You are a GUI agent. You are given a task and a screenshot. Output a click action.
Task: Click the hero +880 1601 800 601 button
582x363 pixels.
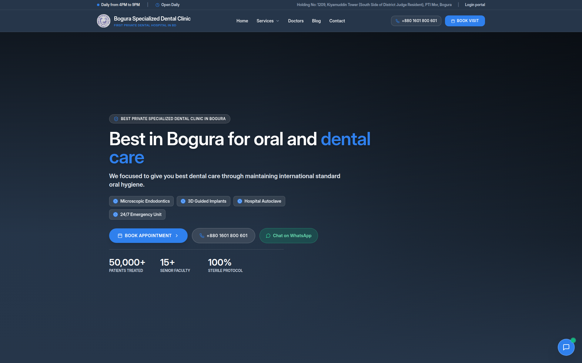(223, 236)
